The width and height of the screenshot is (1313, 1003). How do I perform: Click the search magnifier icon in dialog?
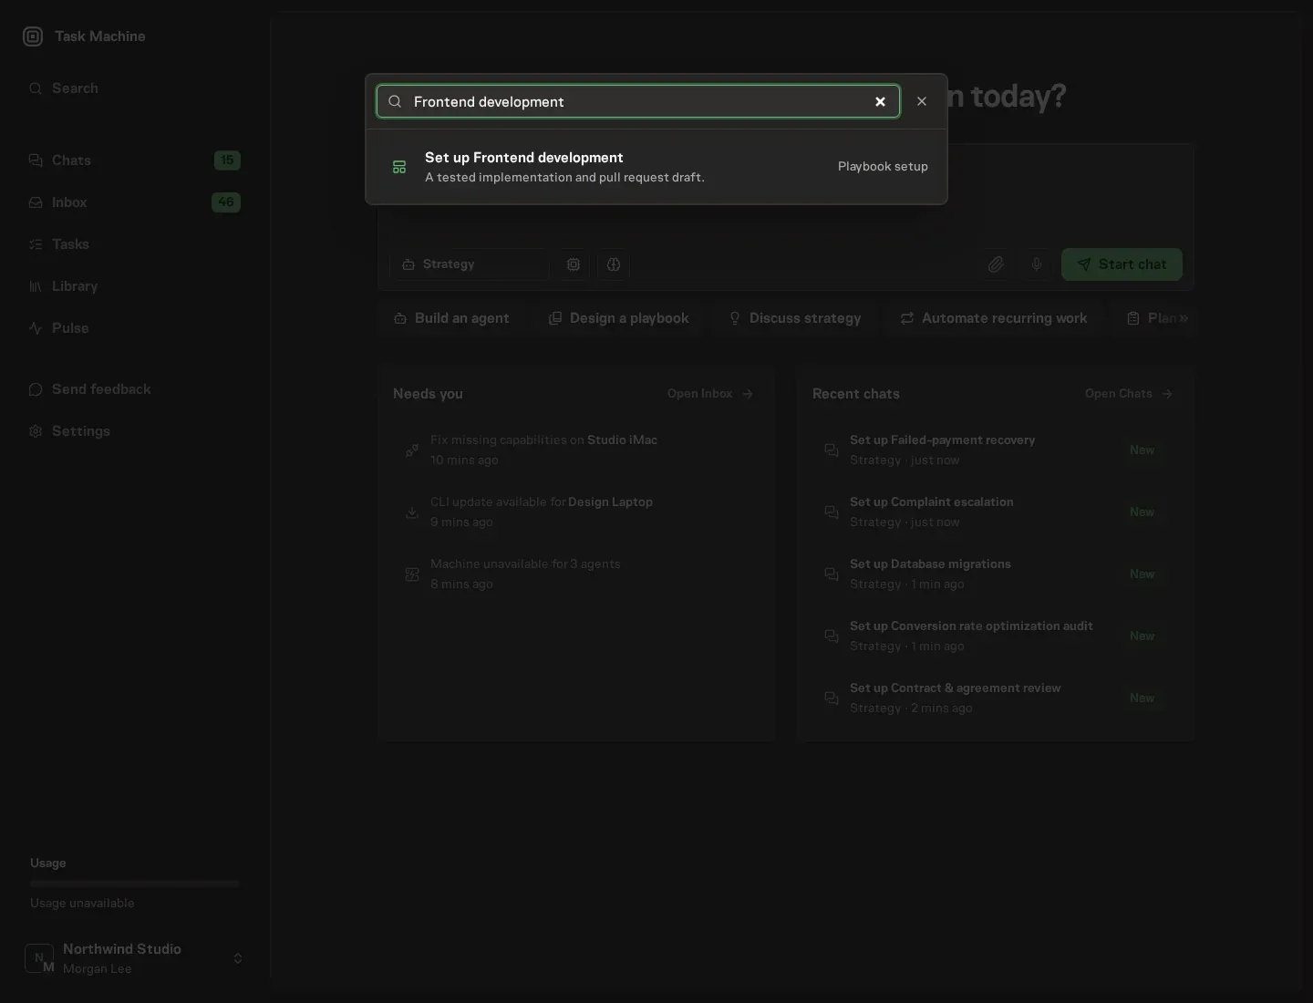(x=395, y=101)
